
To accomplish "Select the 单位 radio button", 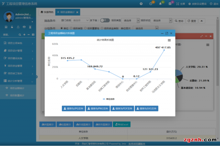I will tap(61, 28).
